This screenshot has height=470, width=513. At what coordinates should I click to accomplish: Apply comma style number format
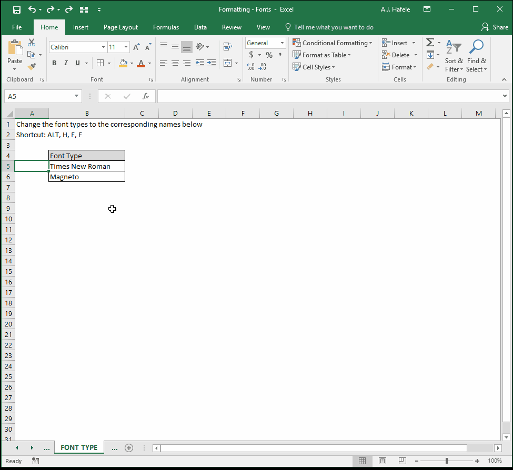280,55
